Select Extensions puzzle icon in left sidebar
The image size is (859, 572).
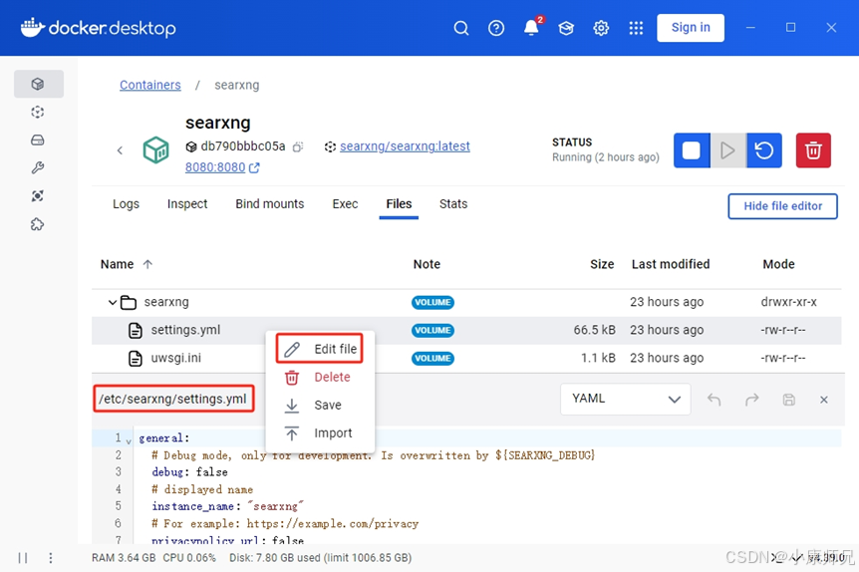click(38, 224)
